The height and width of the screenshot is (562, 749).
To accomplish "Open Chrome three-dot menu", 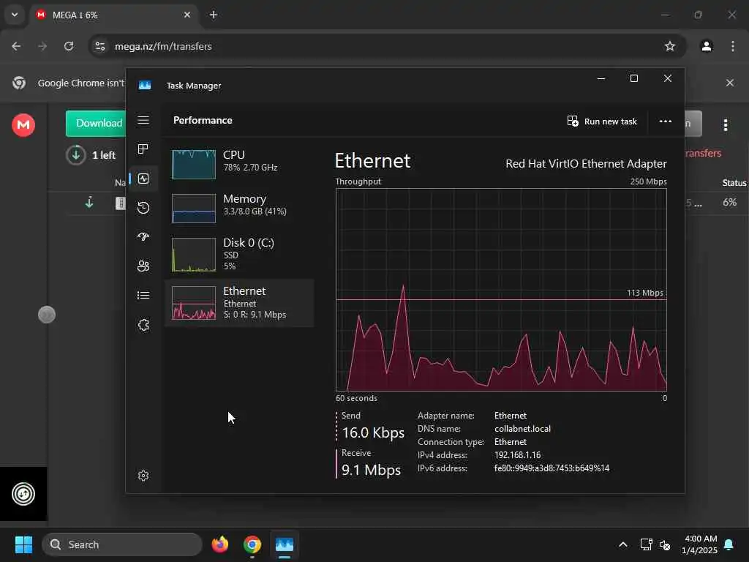I will [733, 46].
